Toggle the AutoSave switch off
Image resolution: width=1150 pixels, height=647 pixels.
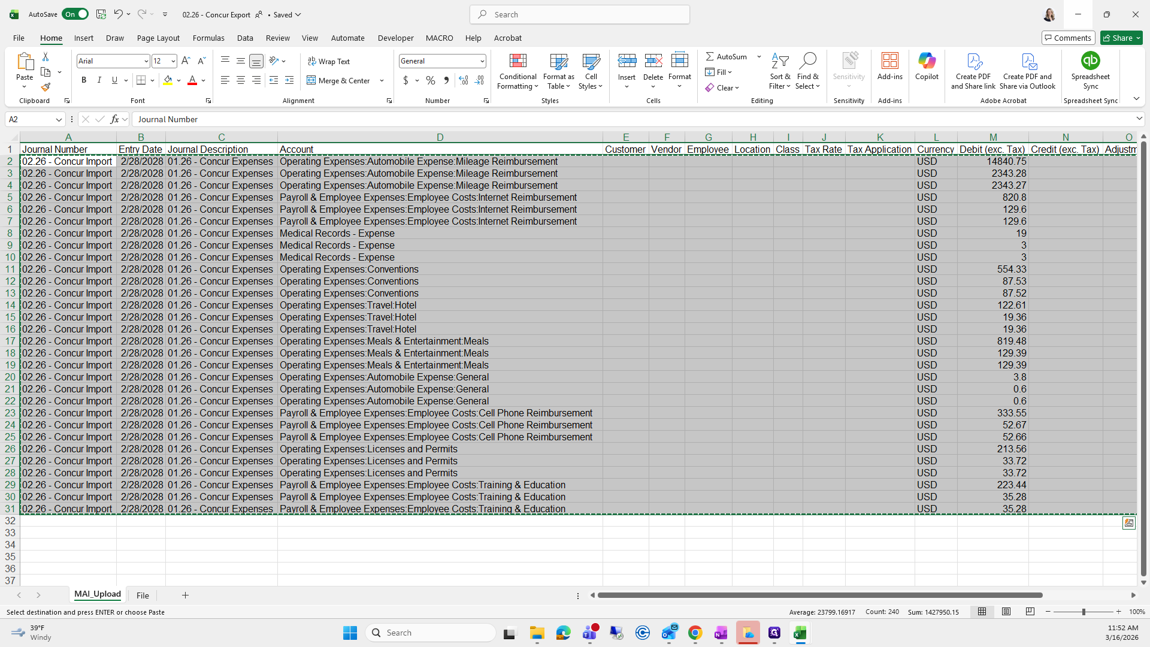click(x=75, y=14)
